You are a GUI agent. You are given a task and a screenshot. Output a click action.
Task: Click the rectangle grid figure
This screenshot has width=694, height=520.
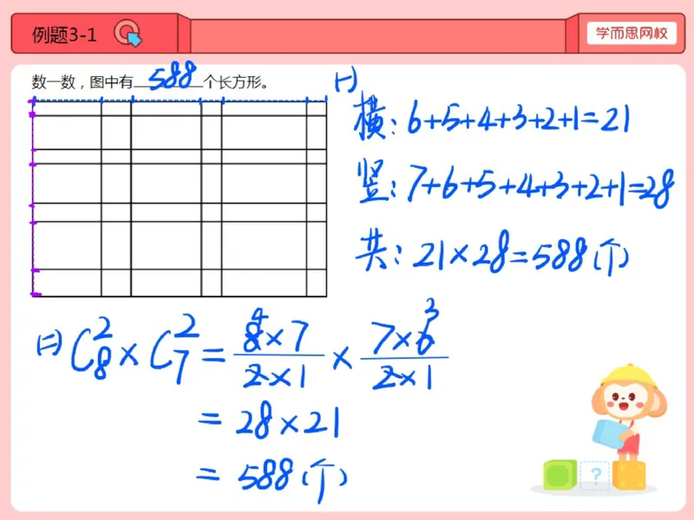[180, 198]
